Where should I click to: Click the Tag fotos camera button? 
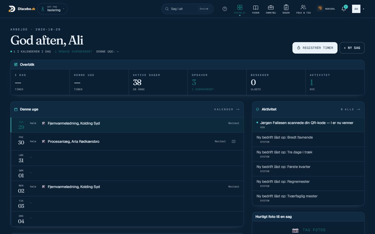click(x=309, y=230)
